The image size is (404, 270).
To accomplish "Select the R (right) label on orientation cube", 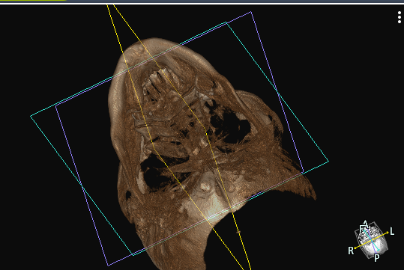I will 351,251.
